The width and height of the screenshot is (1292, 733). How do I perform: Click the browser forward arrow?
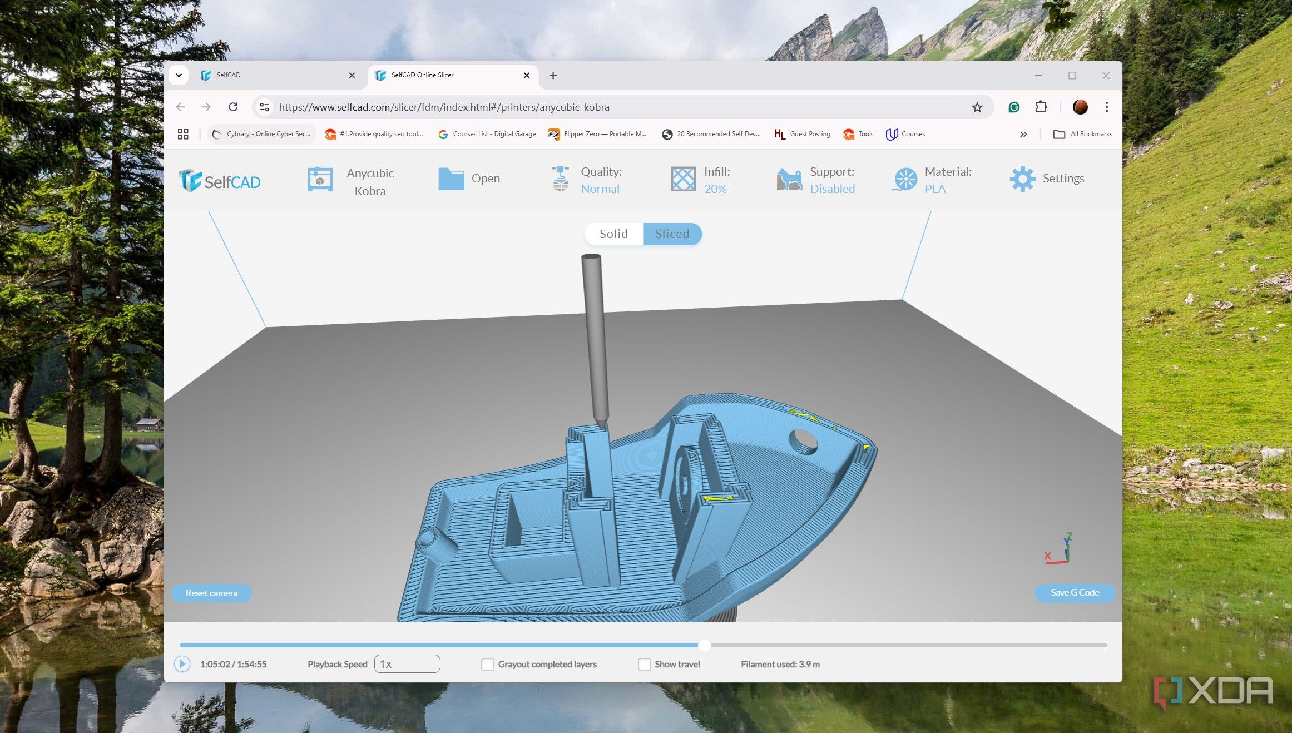pos(206,107)
